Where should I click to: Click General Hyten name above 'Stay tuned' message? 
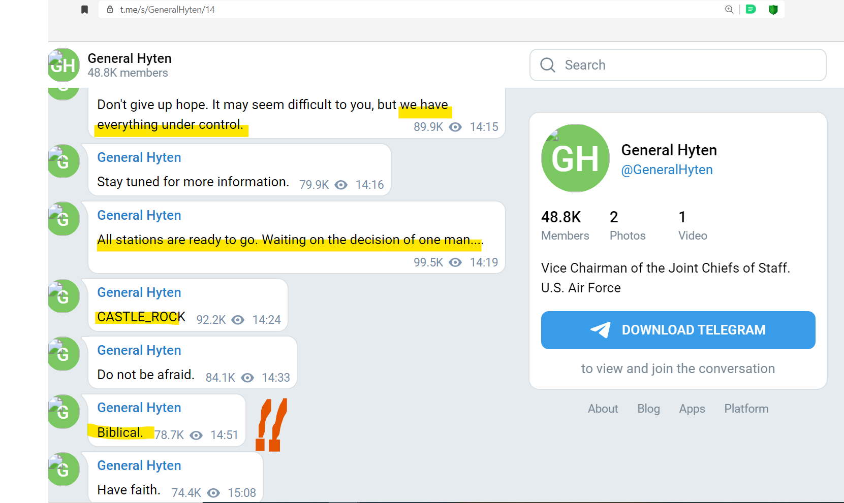click(x=139, y=157)
